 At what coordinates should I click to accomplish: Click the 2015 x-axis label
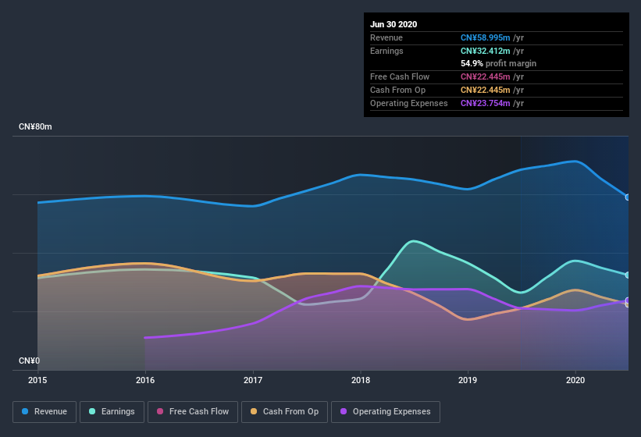pos(37,380)
